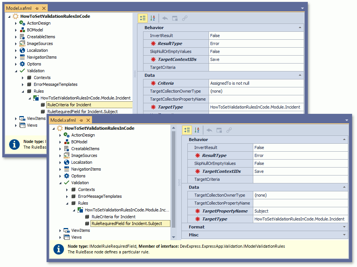
Task: Click the ActionDesign node icon in front tree
Action: tap(67, 135)
